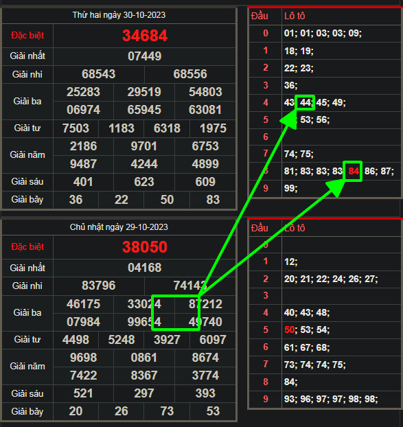Click the Đầu header of bottom table

click(260, 228)
